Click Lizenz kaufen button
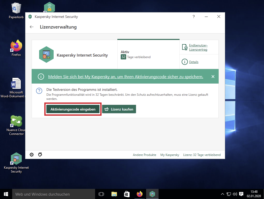The height and width of the screenshot is (199, 264). click(x=119, y=109)
